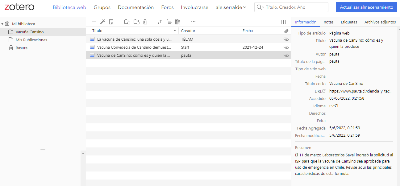Select item La vacuna de Cansino: una sola dosis
Screen dimensions: 400x186
tap(189, 39)
